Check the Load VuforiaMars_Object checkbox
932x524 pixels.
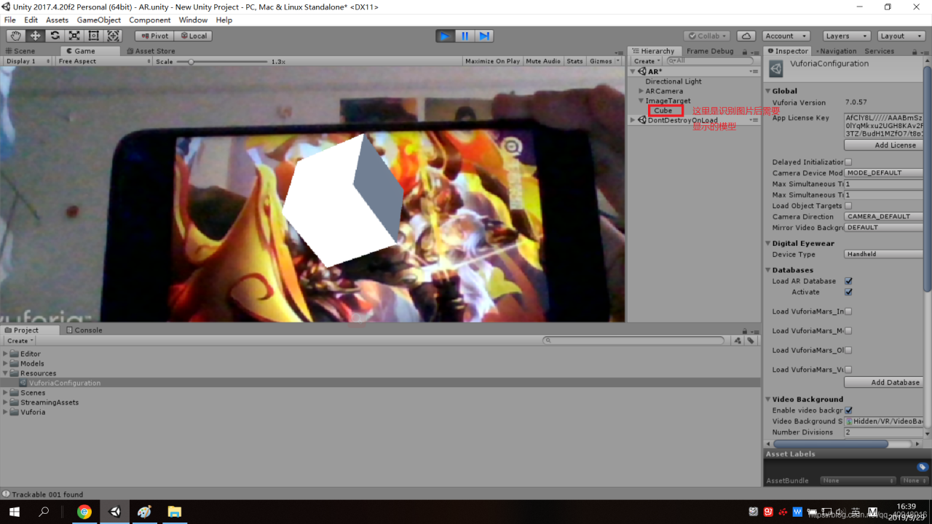click(x=848, y=351)
